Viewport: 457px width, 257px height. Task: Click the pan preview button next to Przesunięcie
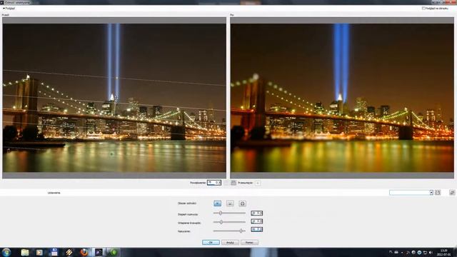[x=258, y=183]
